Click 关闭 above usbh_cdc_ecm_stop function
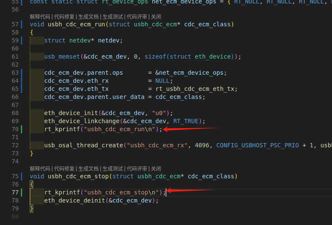Viewport: 332px width, 225px height. 156,169
